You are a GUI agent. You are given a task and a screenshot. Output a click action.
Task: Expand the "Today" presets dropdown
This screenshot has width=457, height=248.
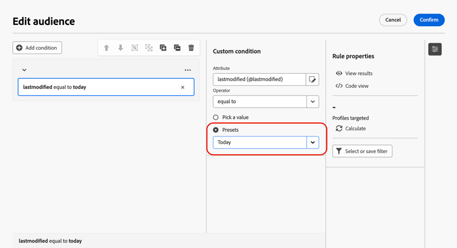[x=313, y=143]
